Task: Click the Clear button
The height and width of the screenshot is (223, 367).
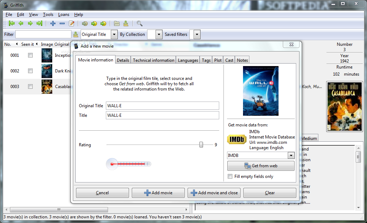Action: click(x=270, y=192)
